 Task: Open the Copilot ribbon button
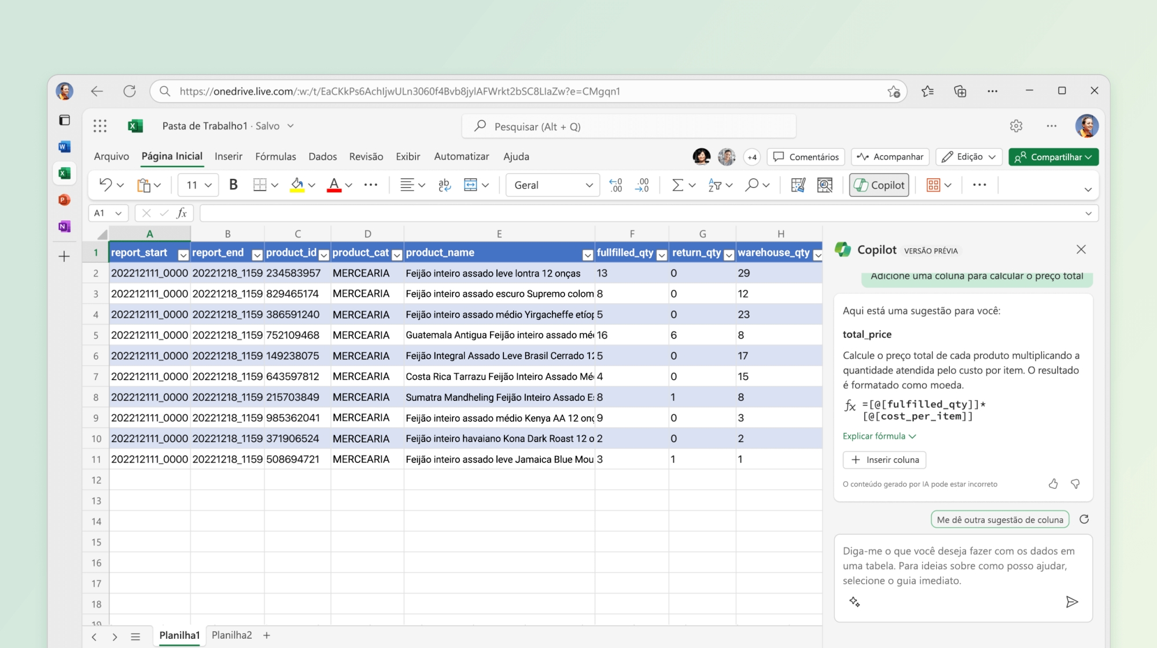[879, 185]
